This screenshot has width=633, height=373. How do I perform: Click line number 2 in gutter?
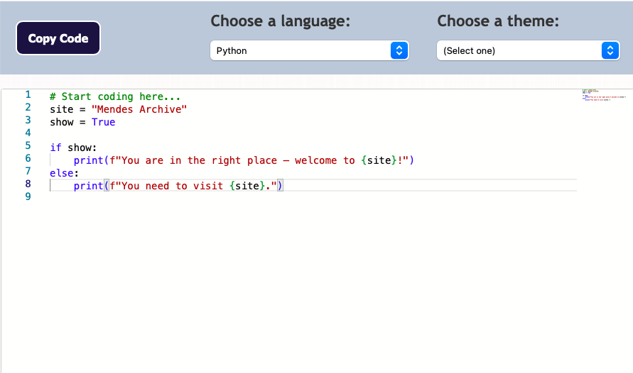click(x=28, y=108)
